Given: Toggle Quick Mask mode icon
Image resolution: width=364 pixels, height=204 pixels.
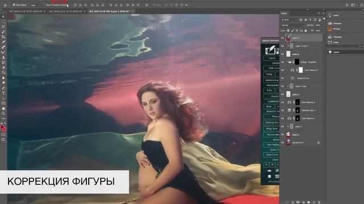Looking at the screenshot, I should click(x=3, y=134).
